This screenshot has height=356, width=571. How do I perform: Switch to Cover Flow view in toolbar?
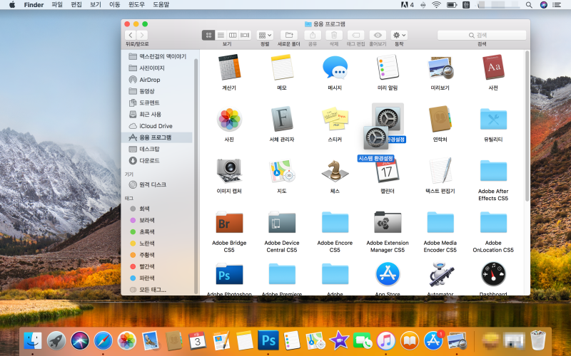(246, 35)
